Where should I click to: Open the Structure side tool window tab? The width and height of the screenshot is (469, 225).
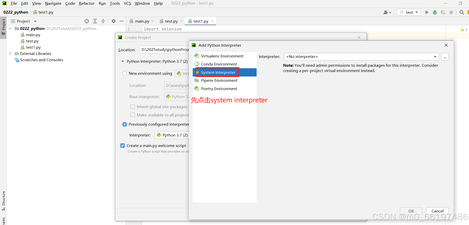(3, 201)
